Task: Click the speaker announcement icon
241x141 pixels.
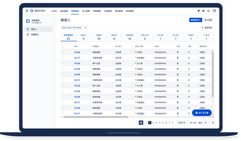Action: coord(203,11)
